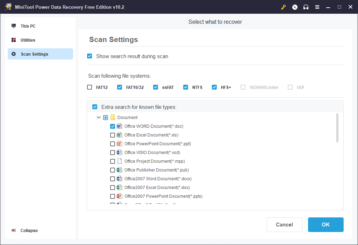Check Office2007 PowerPoint Document(*.pptx) checkbox

pos(112,196)
